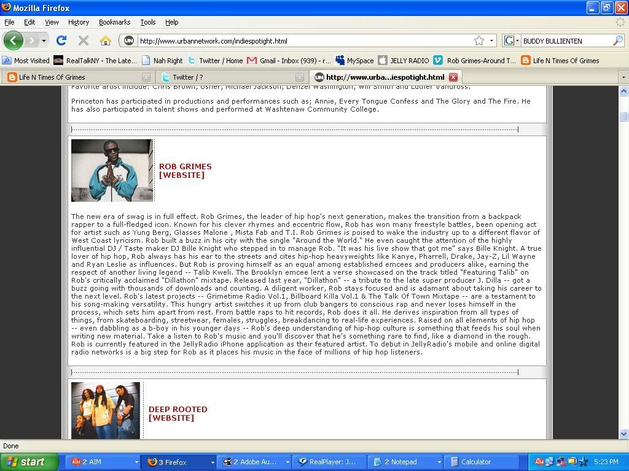Click the grayed Forward arrow button
Image resolution: width=629 pixels, height=471 pixels.
31,40
